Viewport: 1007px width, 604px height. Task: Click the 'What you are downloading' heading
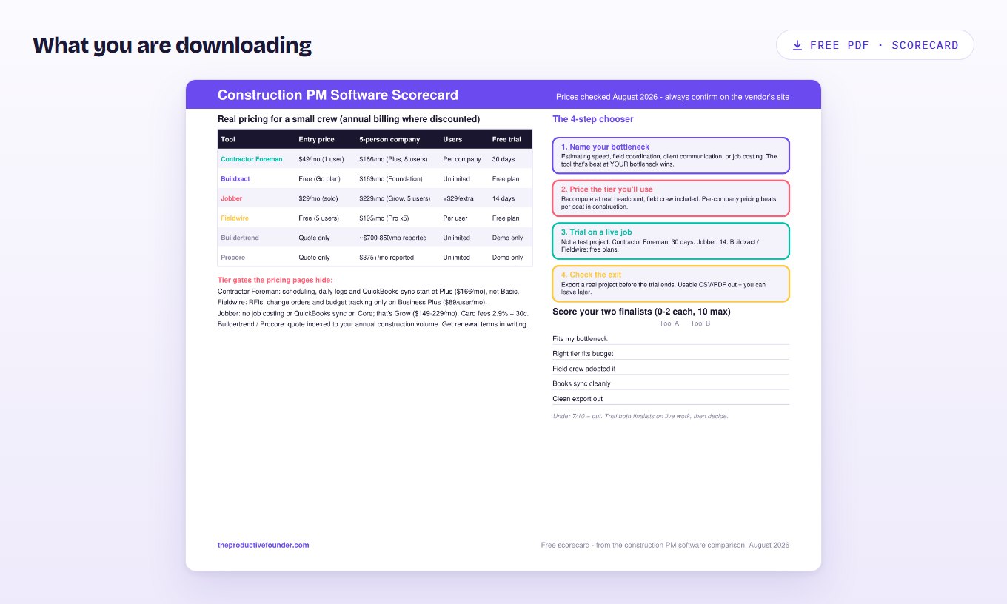tap(172, 45)
